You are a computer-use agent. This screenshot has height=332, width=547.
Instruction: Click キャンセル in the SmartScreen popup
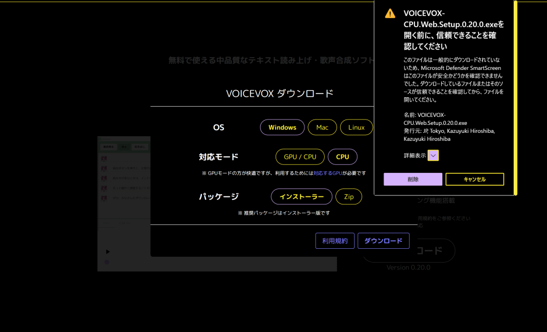(x=474, y=179)
